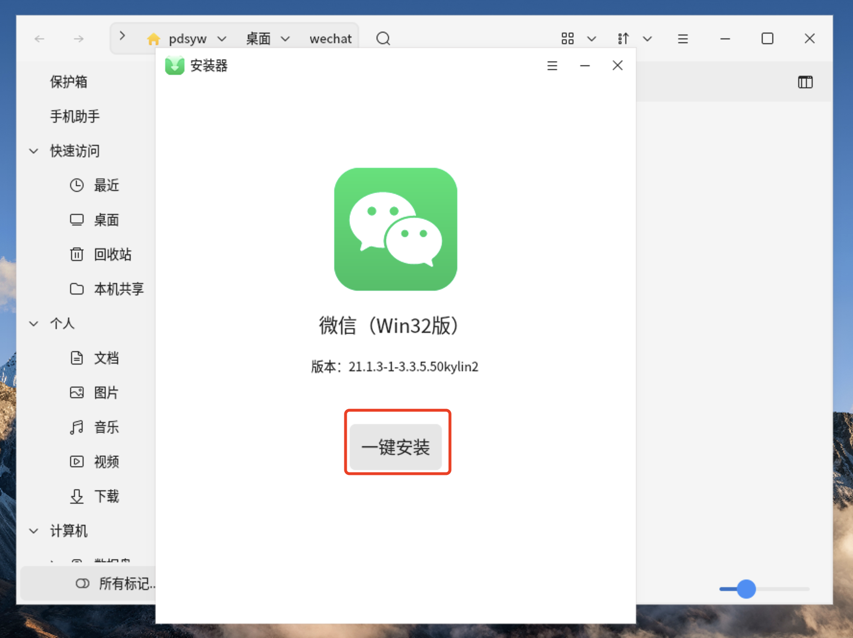Click the clock icon beside 最近
This screenshot has width=853, height=638.
77,185
